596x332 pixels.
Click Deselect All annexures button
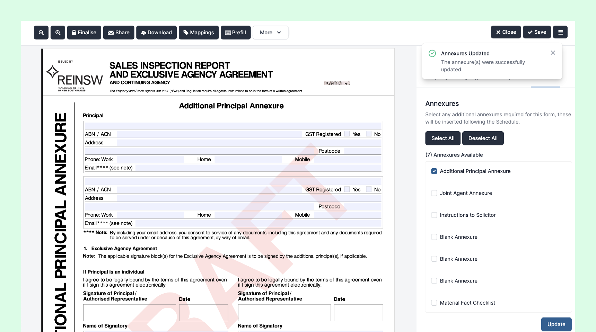[x=483, y=138]
